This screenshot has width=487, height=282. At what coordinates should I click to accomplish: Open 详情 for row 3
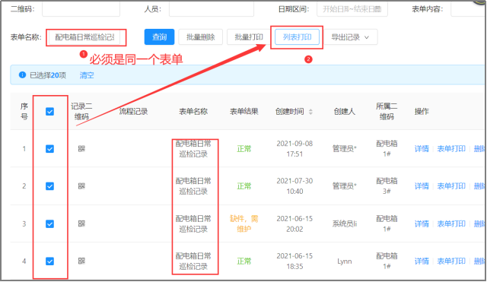422,223
